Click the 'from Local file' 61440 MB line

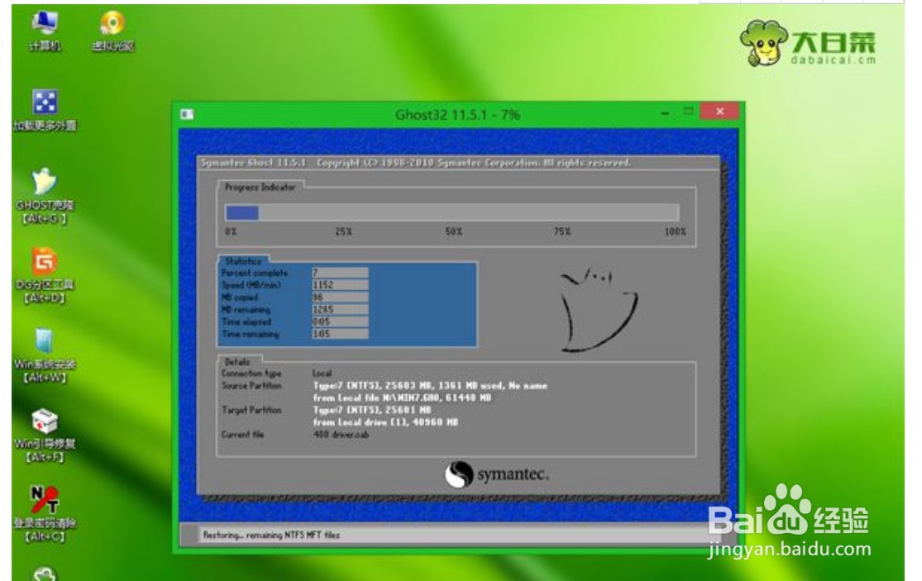402,398
